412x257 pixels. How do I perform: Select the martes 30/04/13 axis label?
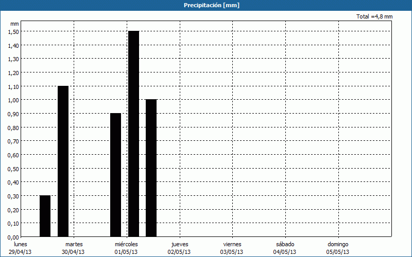tap(74, 248)
